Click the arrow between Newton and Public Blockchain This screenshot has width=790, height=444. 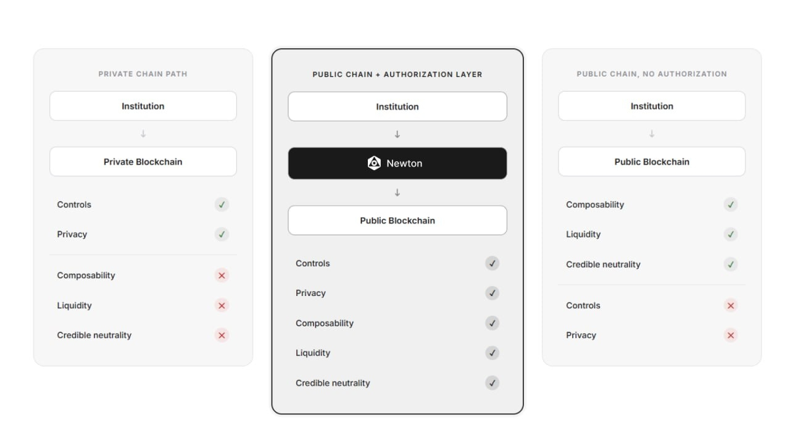397,192
